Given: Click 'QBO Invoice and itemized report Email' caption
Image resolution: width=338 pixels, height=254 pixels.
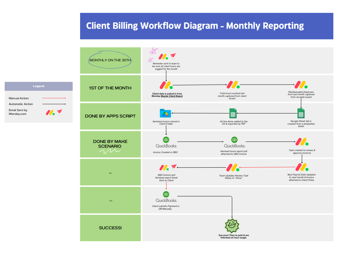Looking at the screenshot, I should 166,178.
